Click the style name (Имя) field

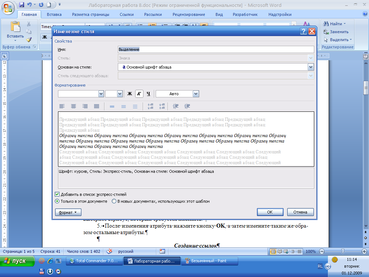coord(216,49)
